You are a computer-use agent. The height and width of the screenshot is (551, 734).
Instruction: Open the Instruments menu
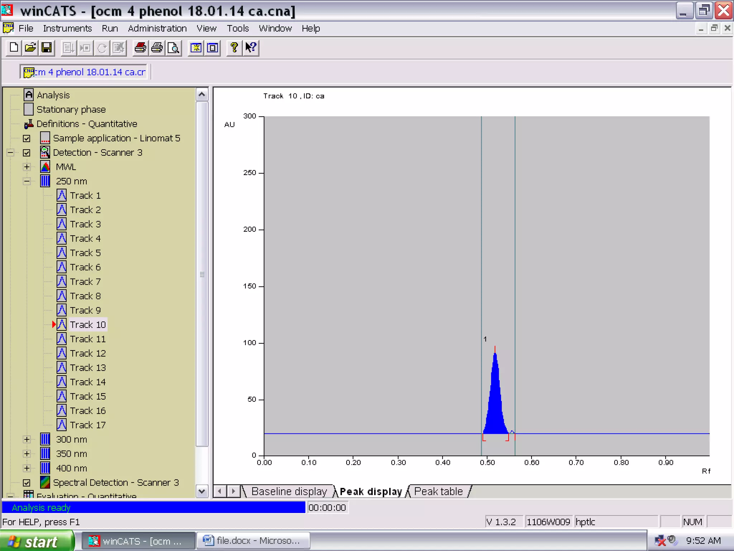click(x=67, y=28)
